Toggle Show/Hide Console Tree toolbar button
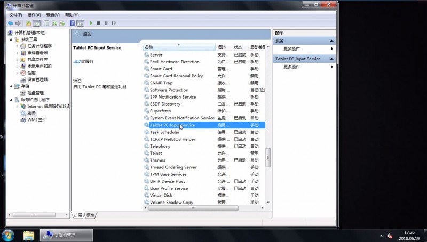The image size is (427, 242). (36, 23)
